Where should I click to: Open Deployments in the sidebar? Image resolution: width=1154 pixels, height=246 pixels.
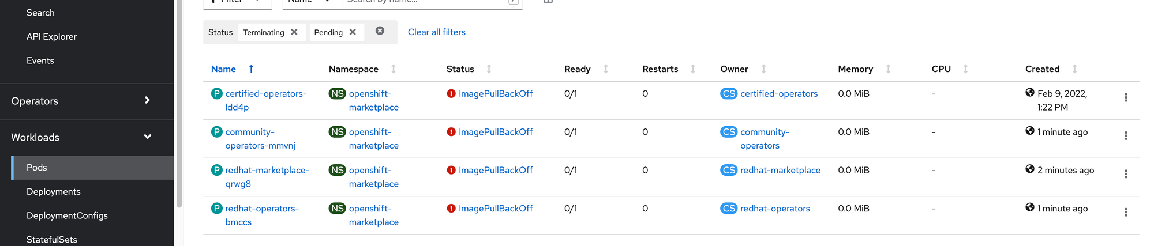tap(54, 192)
